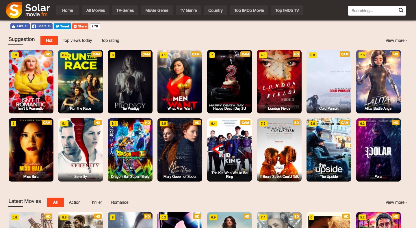Click the CAM badge on Happy Death Day 2U
The image size is (416, 228).
(x=246, y=54)
